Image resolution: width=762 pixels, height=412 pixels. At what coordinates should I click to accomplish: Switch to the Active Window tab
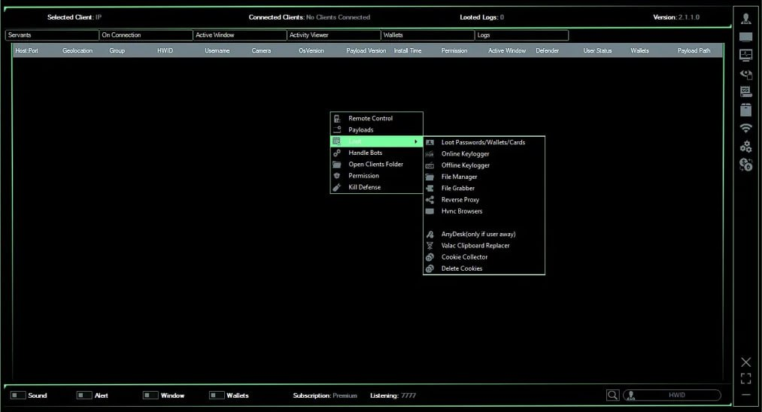[240, 35]
